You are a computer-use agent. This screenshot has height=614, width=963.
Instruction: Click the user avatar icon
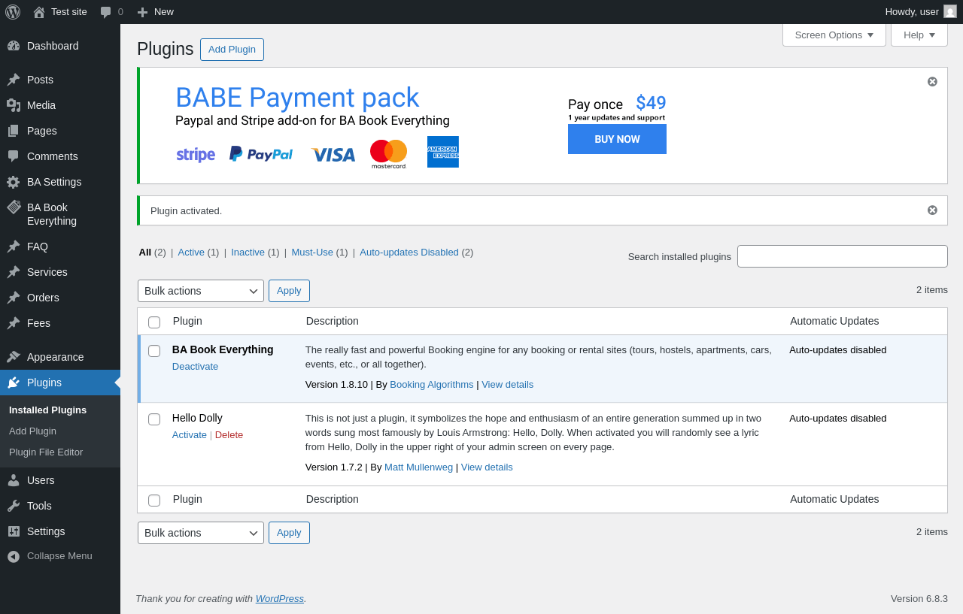point(950,11)
